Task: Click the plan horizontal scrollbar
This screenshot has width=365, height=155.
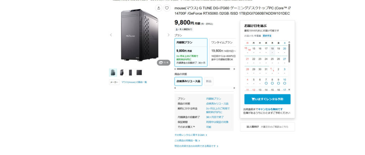Action: [x=203, y=69]
